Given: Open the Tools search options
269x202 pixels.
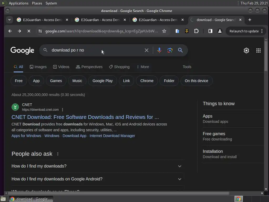Looking at the screenshot, I should pos(187,67).
